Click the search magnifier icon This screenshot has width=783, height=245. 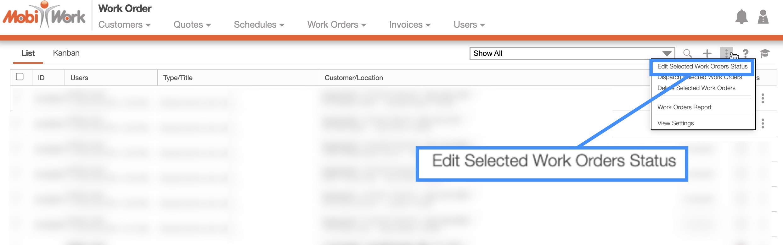click(x=687, y=53)
